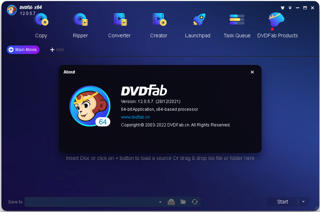Open the title bar dropdown menu arrow
Screen dimensions: 320x212
point(290,8)
